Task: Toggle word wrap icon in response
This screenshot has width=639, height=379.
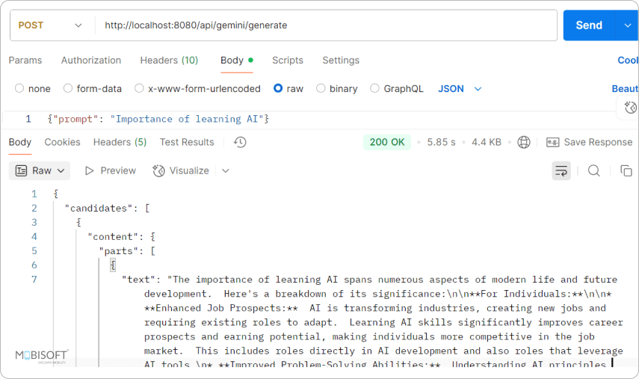Action: pos(561,170)
